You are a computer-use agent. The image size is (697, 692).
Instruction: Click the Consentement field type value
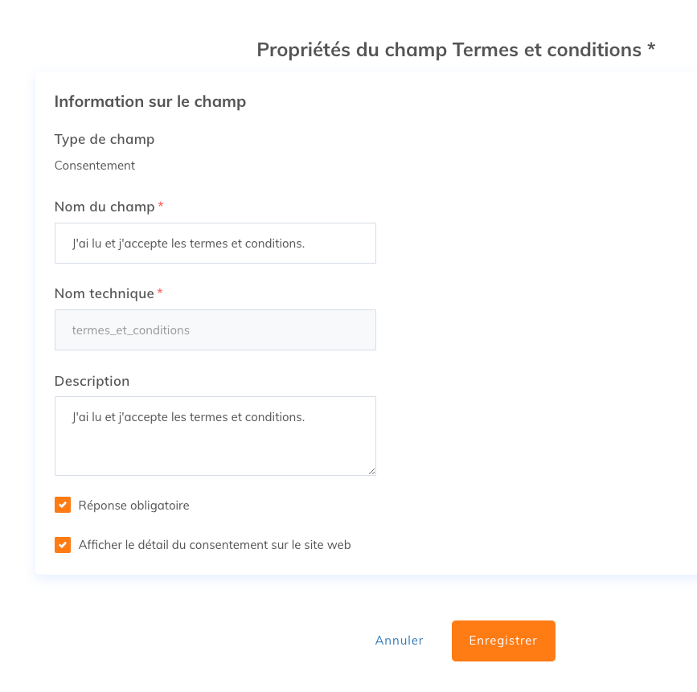coord(95,166)
